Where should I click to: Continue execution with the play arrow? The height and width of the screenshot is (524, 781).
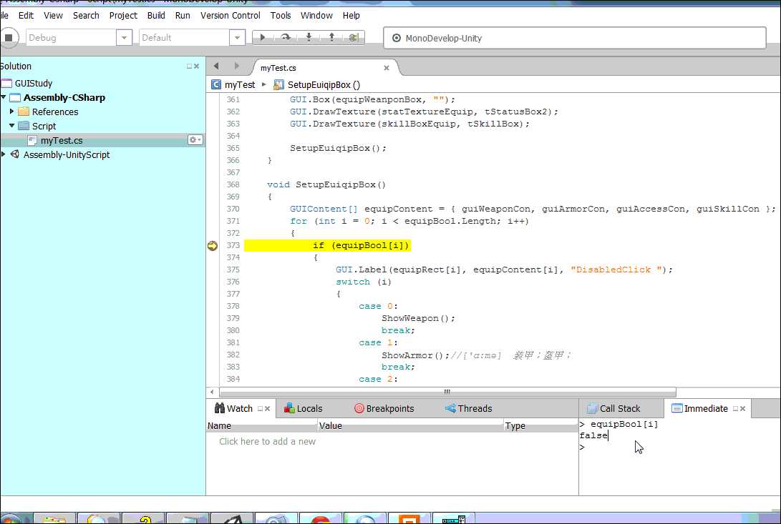pos(263,37)
